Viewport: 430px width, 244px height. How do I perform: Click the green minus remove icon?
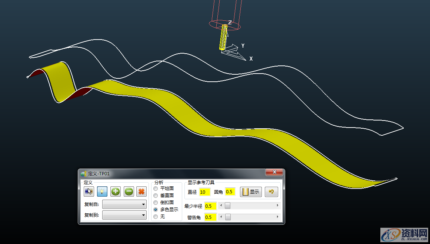tap(129, 192)
